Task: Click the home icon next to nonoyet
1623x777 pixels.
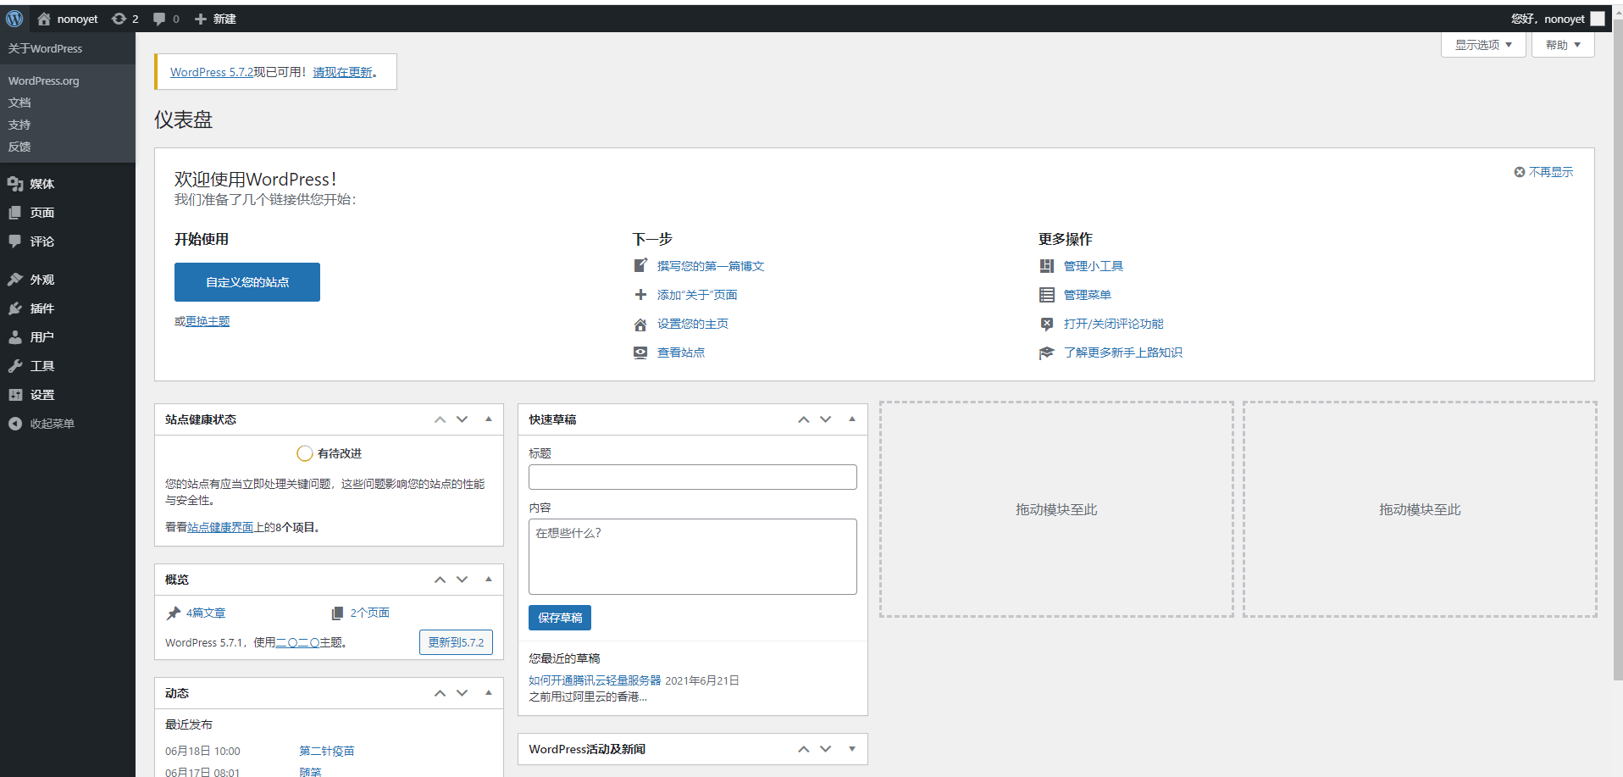Action: (44, 19)
